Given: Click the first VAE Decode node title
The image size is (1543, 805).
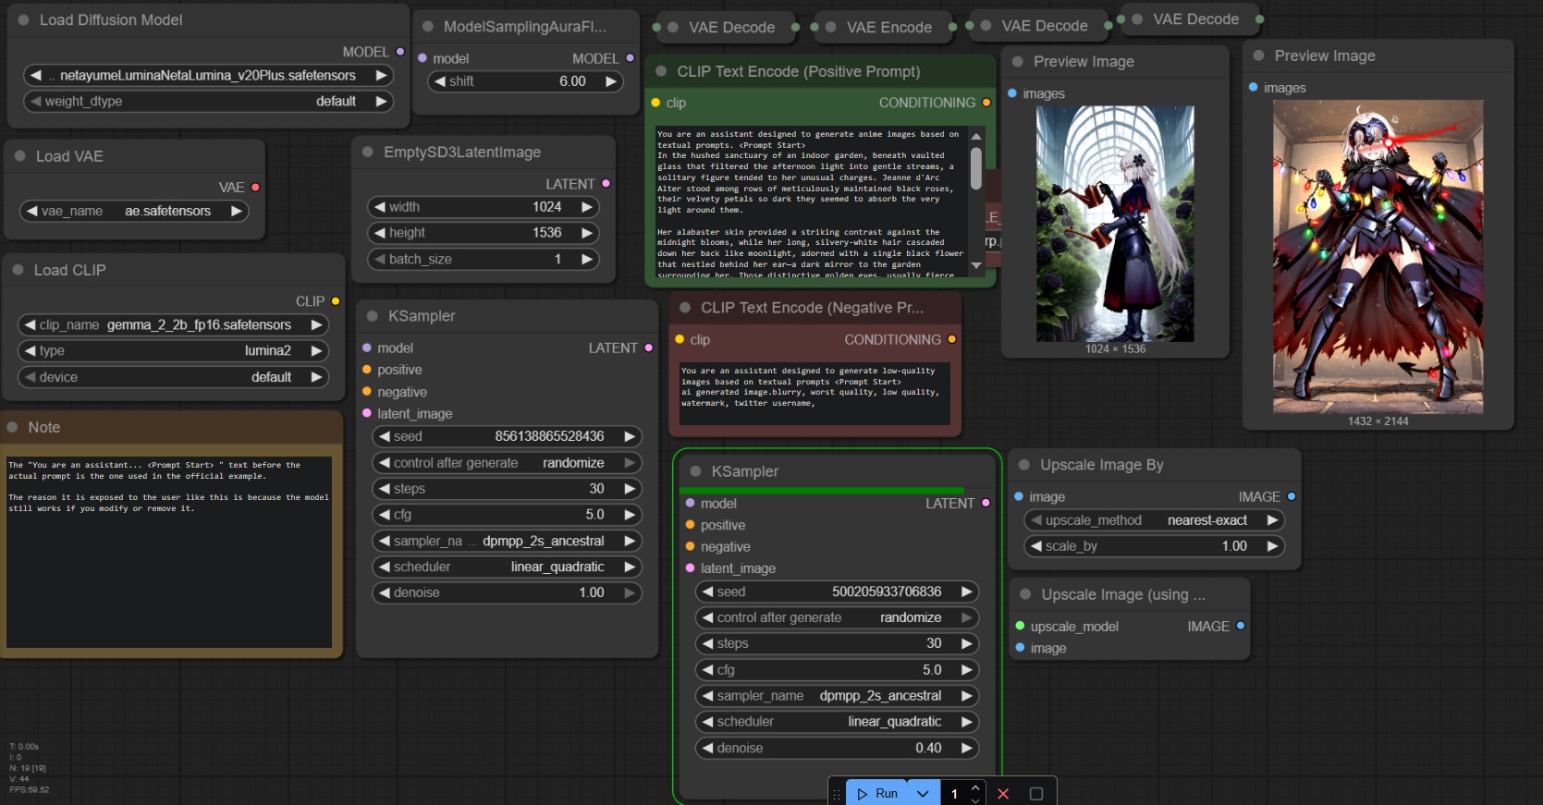Looking at the screenshot, I should click(x=731, y=28).
